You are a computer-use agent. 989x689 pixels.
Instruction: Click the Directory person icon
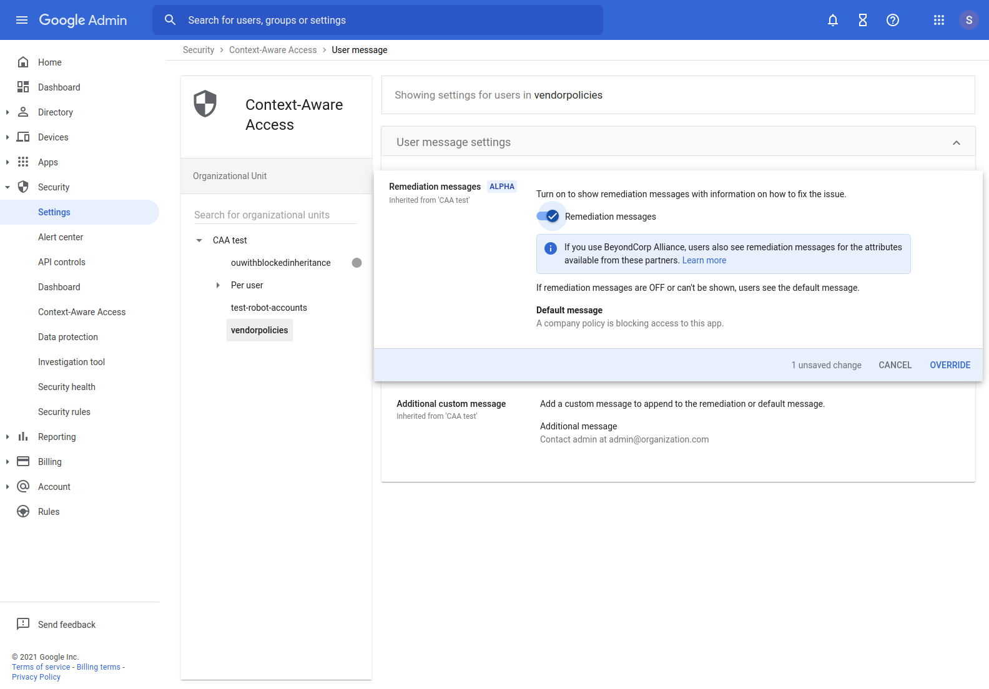[x=23, y=112]
